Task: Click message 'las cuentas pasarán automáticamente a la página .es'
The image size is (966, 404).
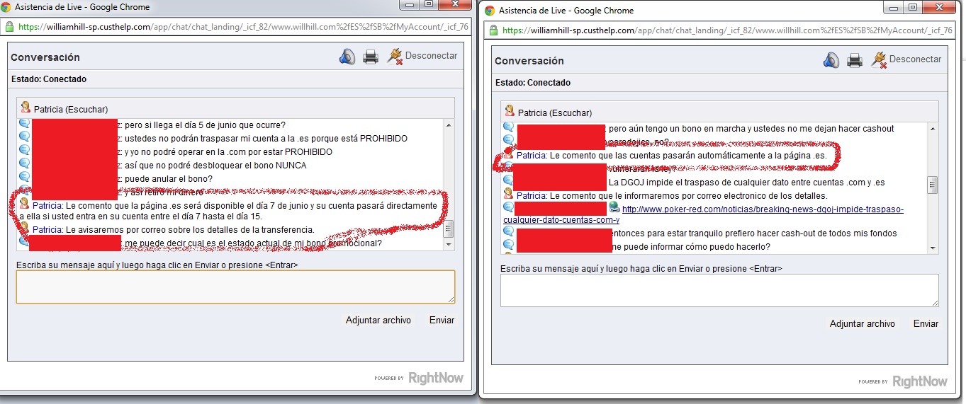Action: pos(689,155)
